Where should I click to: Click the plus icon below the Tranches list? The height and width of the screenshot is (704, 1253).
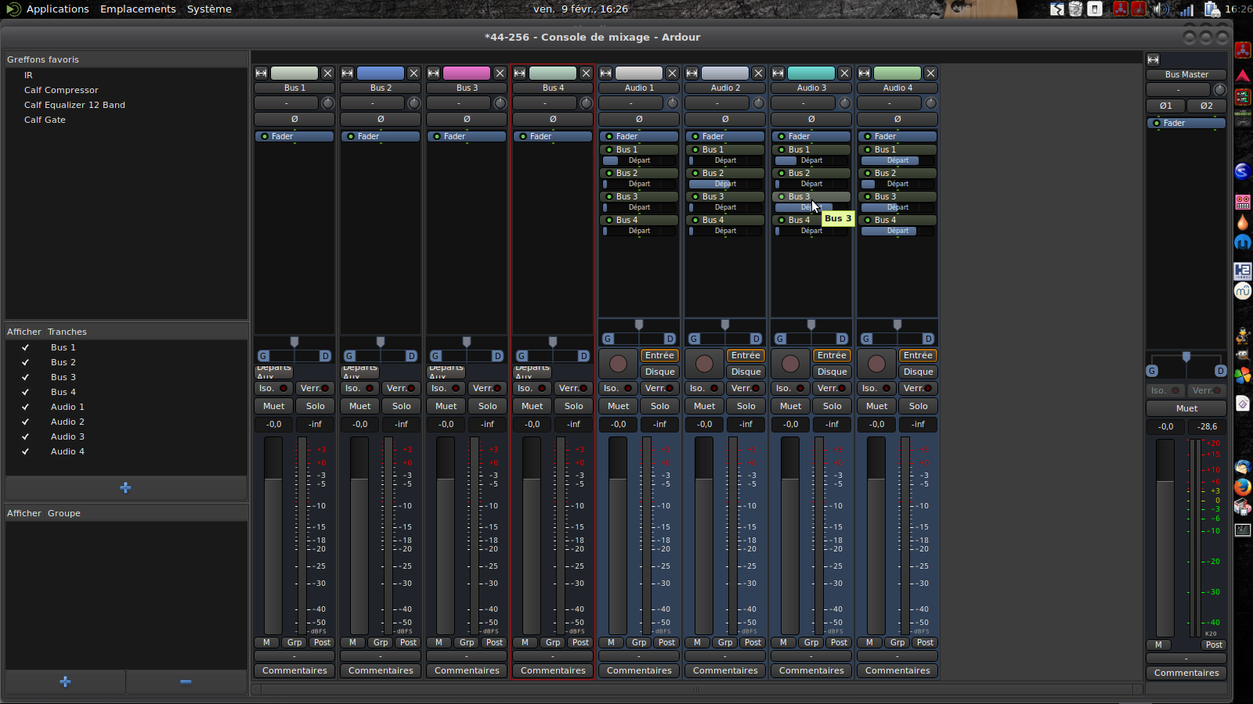click(x=125, y=487)
